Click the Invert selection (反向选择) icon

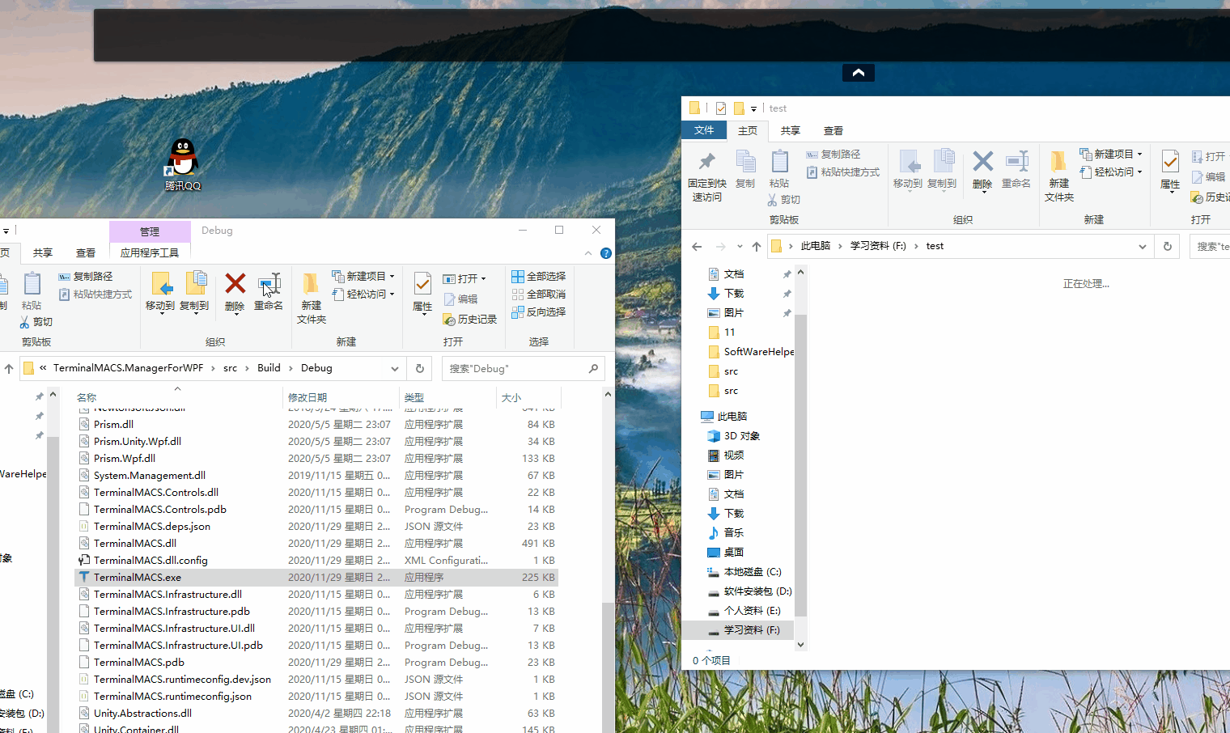539,311
